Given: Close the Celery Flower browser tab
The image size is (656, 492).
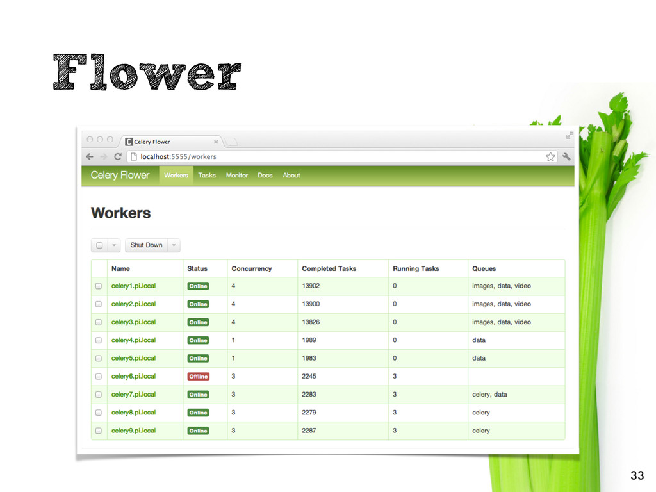Looking at the screenshot, I should click(x=216, y=142).
